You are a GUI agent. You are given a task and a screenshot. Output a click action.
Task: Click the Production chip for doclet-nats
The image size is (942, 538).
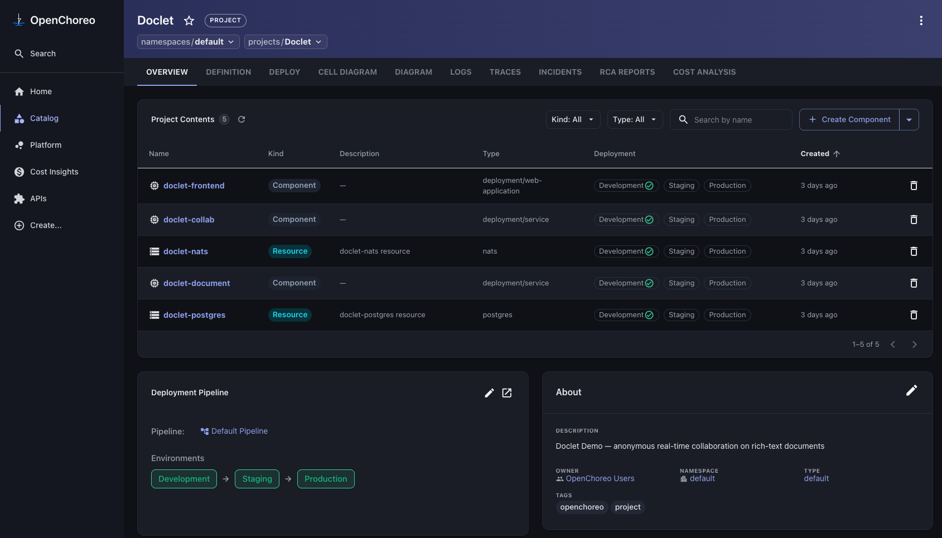[x=727, y=251]
